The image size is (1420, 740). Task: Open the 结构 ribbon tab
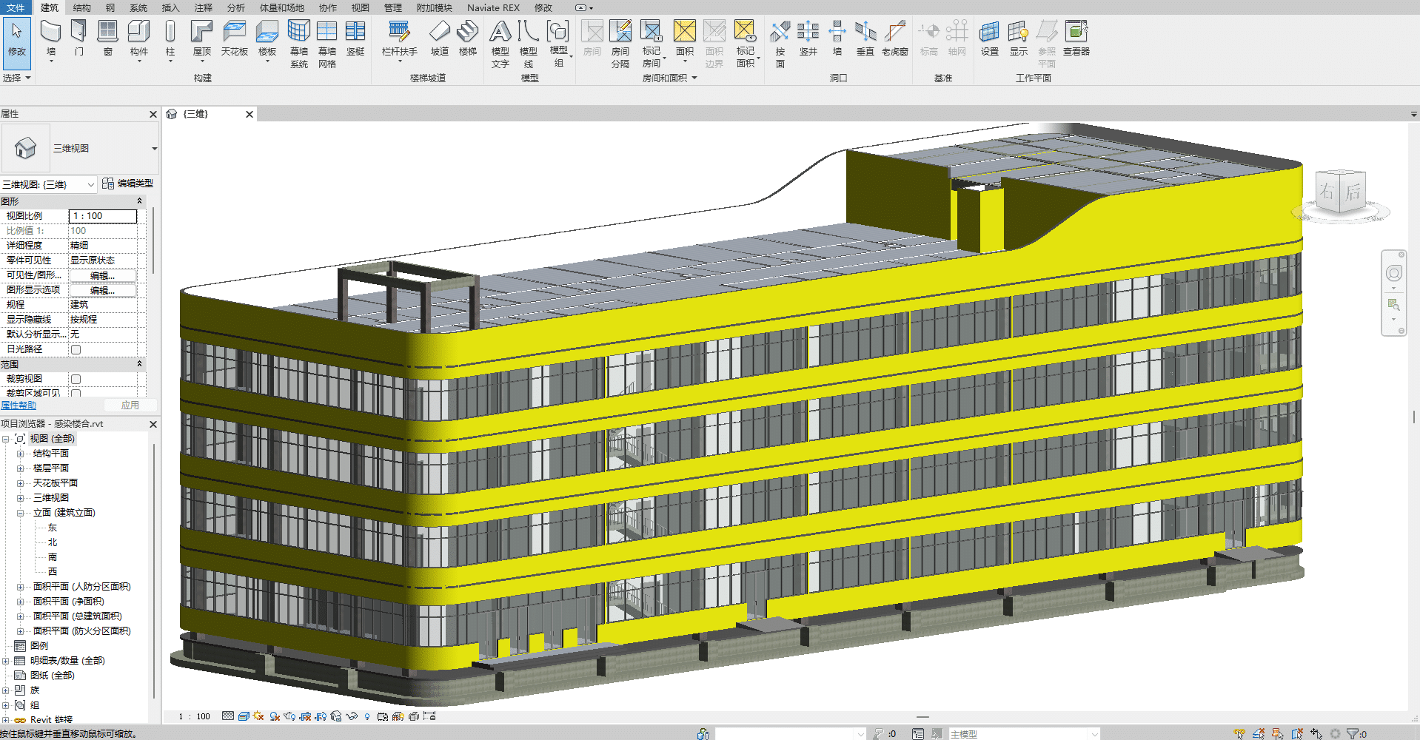point(82,8)
